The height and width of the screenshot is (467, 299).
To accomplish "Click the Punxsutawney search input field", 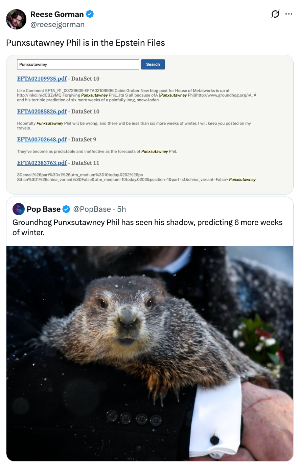I will [78, 64].
